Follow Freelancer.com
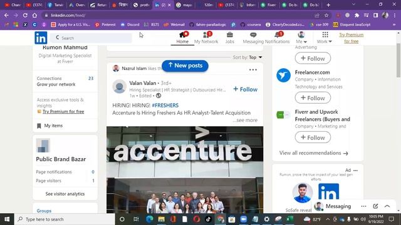 point(313,98)
